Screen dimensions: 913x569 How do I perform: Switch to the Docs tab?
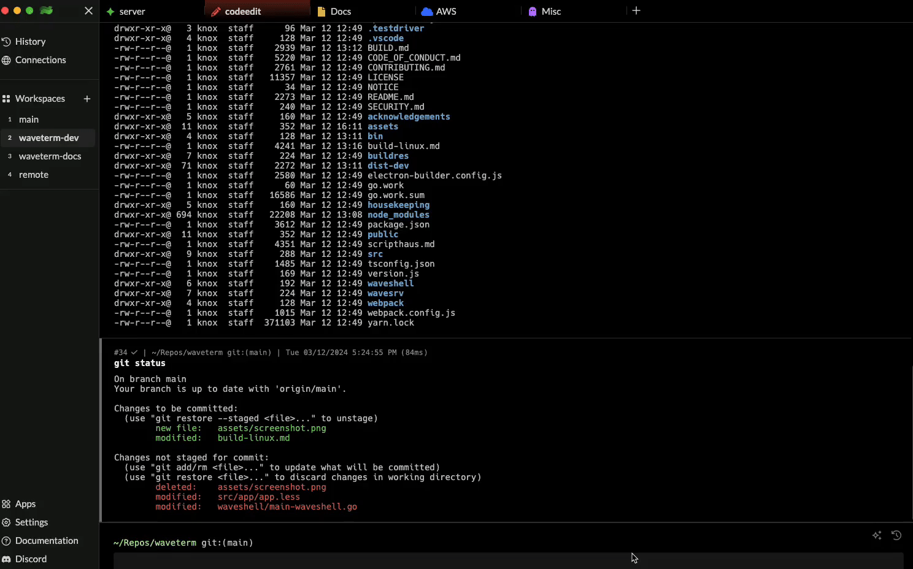point(341,12)
